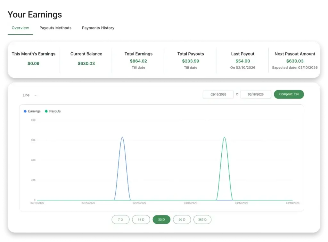Toggle the Payouts legend green dot

46,111
